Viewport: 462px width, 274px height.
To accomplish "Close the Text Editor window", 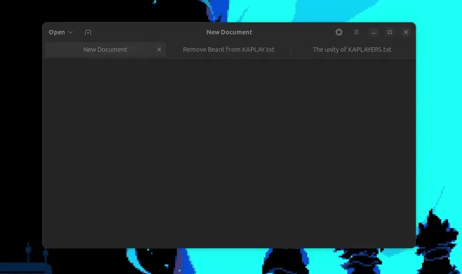I will (x=406, y=32).
